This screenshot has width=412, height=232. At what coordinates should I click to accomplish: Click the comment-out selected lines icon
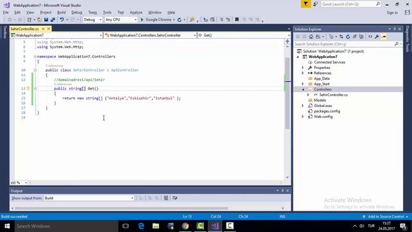tap(221, 20)
